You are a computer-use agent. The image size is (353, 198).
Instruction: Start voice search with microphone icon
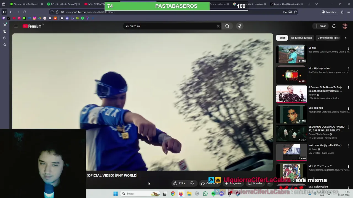[x=240, y=26]
